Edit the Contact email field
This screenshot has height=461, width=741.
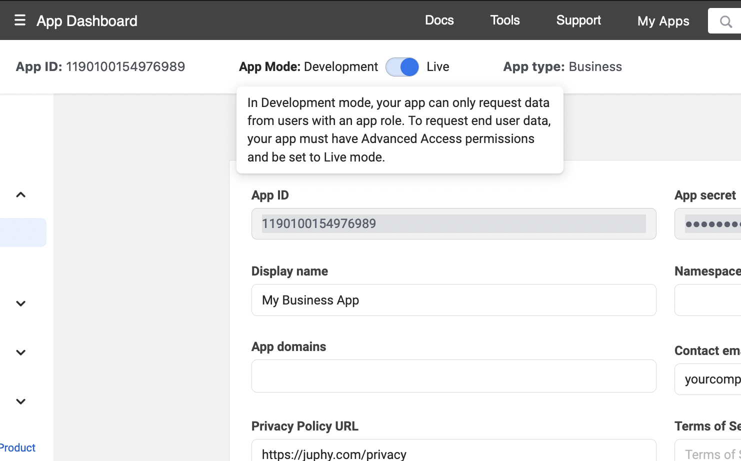coord(707,379)
